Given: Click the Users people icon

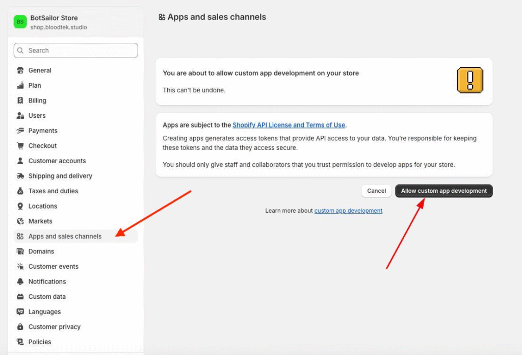Looking at the screenshot, I should click(x=20, y=116).
